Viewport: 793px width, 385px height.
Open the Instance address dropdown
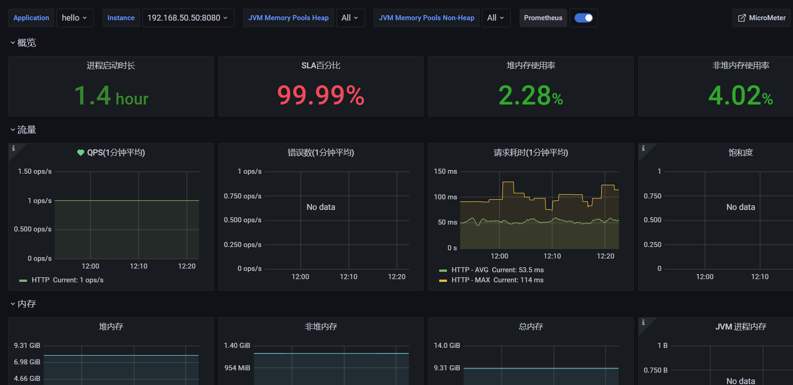click(188, 18)
